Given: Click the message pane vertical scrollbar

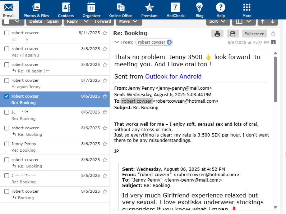Looking at the screenshot, I should 276,79.
